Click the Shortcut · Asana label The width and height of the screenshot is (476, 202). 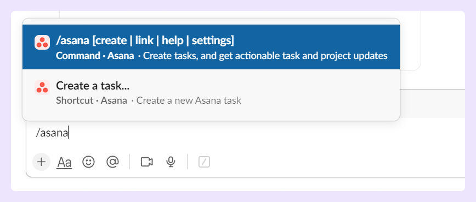[92, 100]
